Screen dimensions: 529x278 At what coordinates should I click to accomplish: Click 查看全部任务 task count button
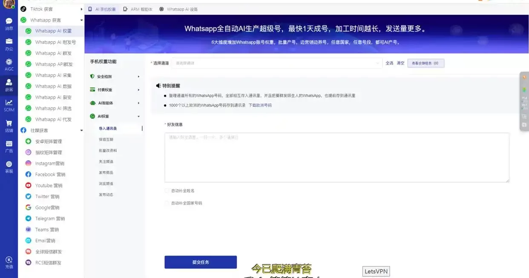point(425,62)
